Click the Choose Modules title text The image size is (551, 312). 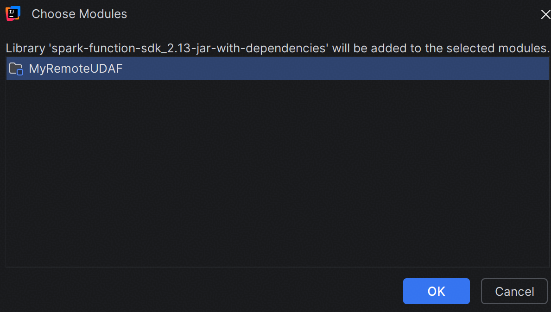pyautogui.click(x=79, y=14)
